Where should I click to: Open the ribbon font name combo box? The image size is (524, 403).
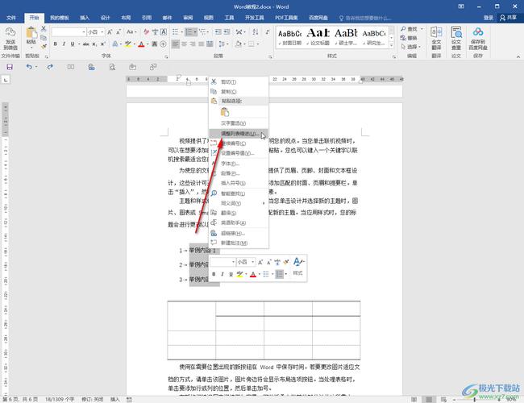[x=69, y=32]
